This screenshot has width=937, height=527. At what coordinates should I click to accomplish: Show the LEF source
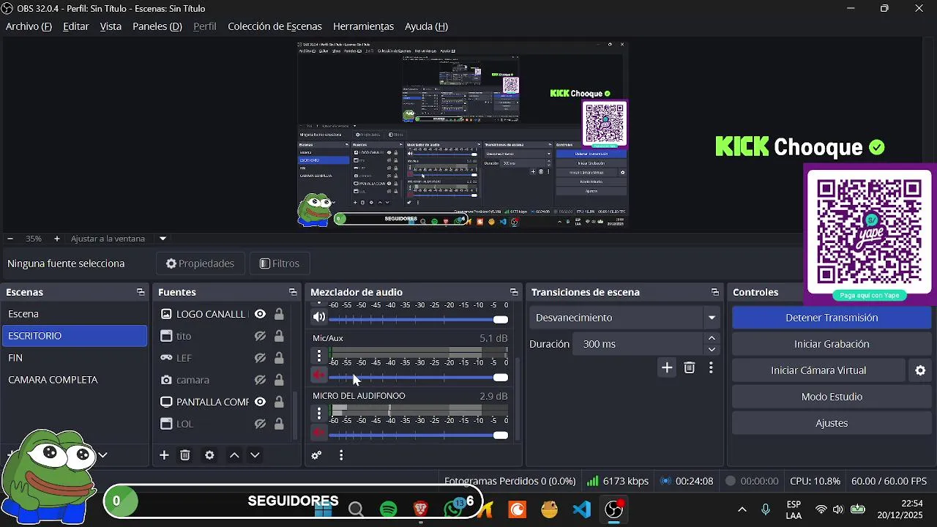point(260,358)
